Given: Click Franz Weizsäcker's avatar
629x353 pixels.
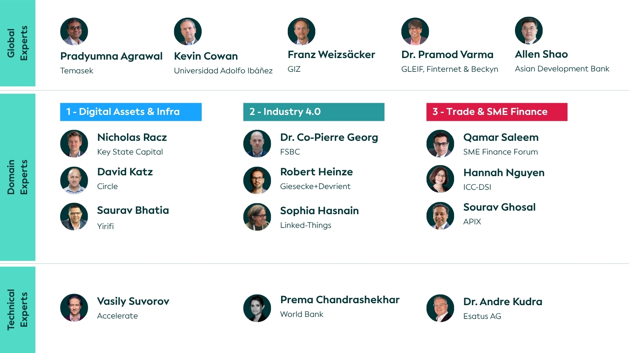Looking at the screenshot, I should 302,31.
